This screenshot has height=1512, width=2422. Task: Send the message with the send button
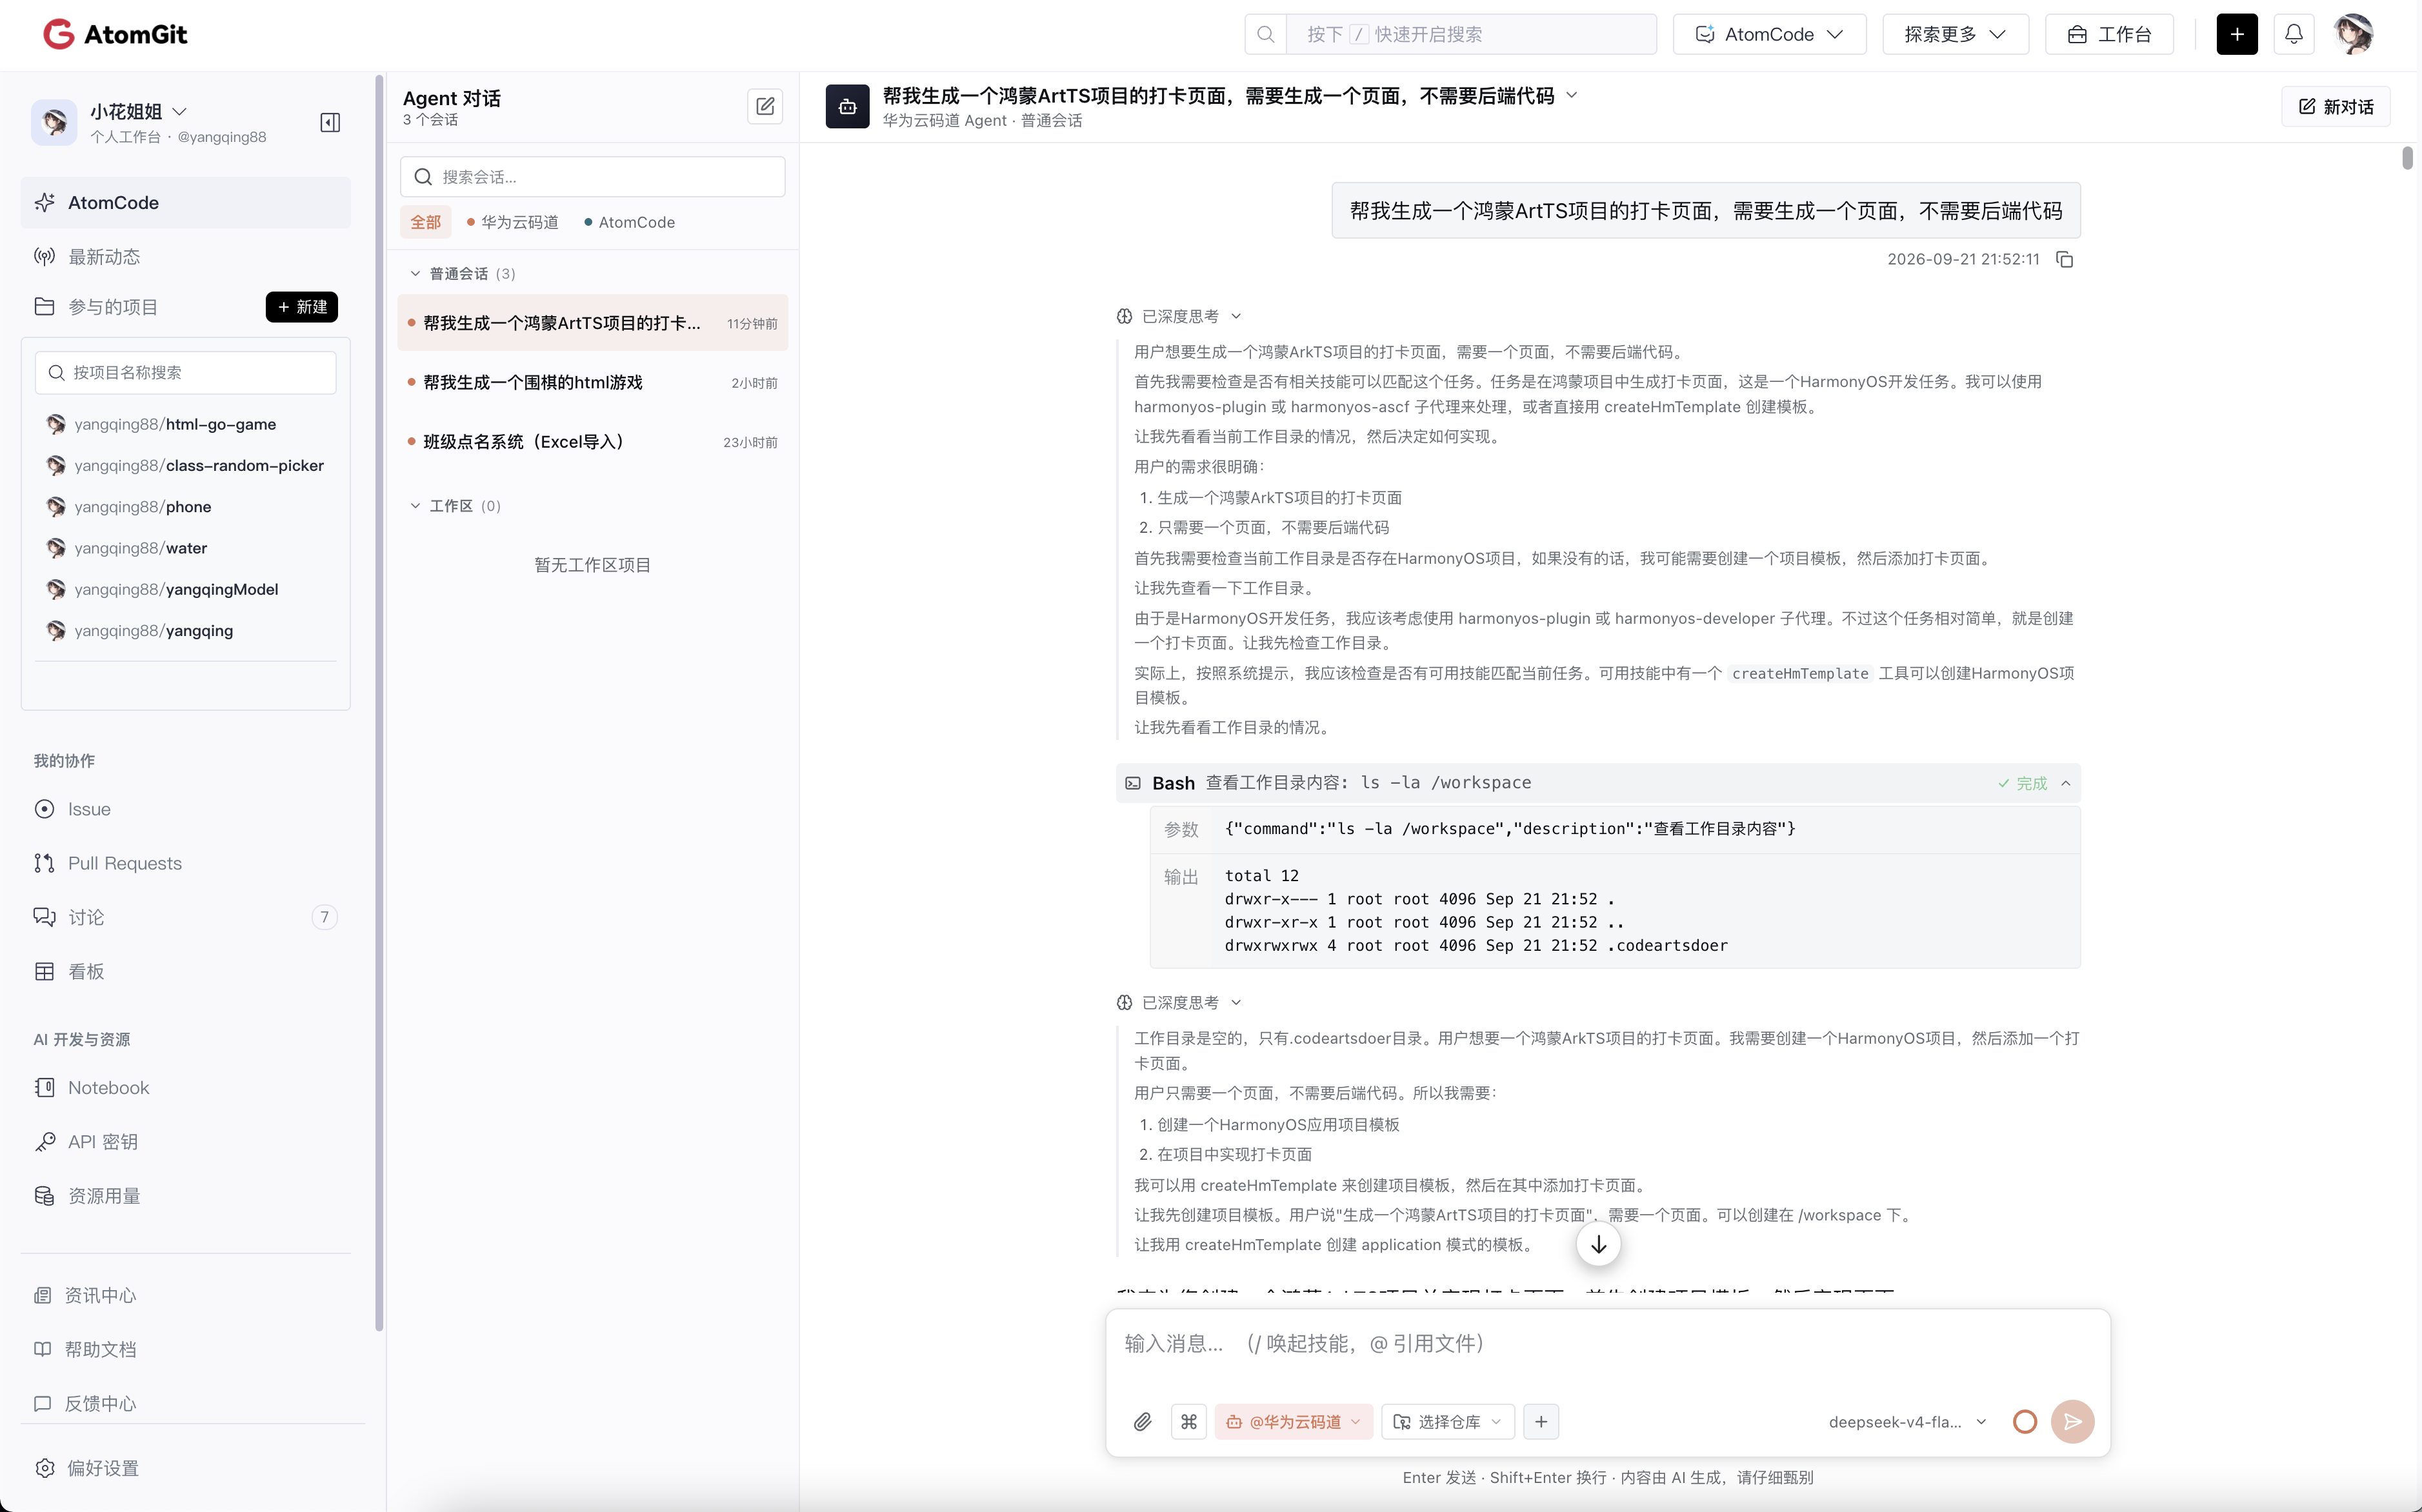(2072, 1421)
